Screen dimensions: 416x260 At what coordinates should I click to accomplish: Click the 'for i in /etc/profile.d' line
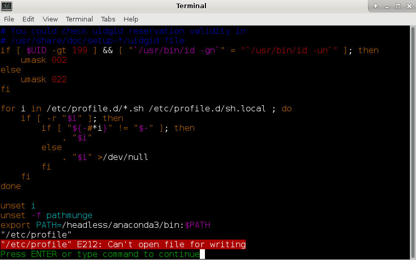click(146, 108)
